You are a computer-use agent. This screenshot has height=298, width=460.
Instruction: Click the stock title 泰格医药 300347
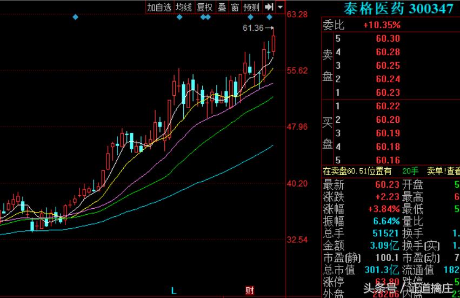click(x=398, y=8)
